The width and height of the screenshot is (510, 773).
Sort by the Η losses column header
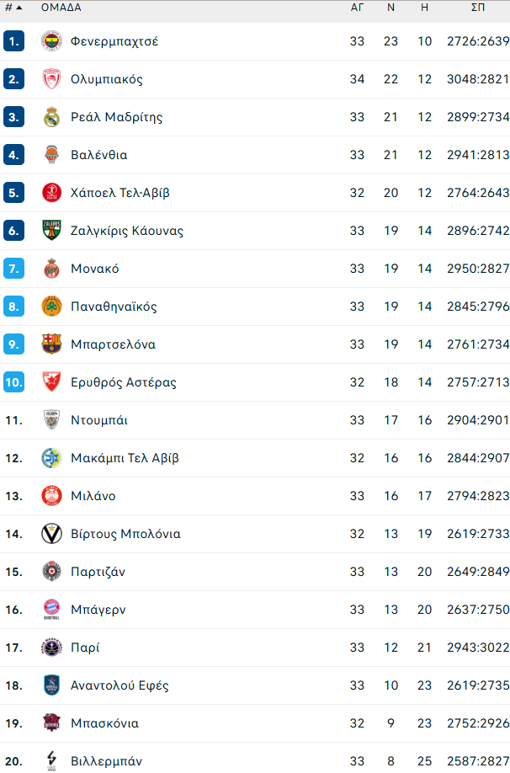[x=424, y=8]
